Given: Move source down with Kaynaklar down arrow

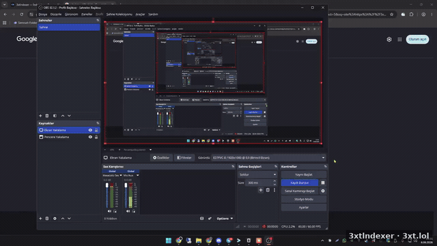Looking at the screenshot, I should coord(69,219).
